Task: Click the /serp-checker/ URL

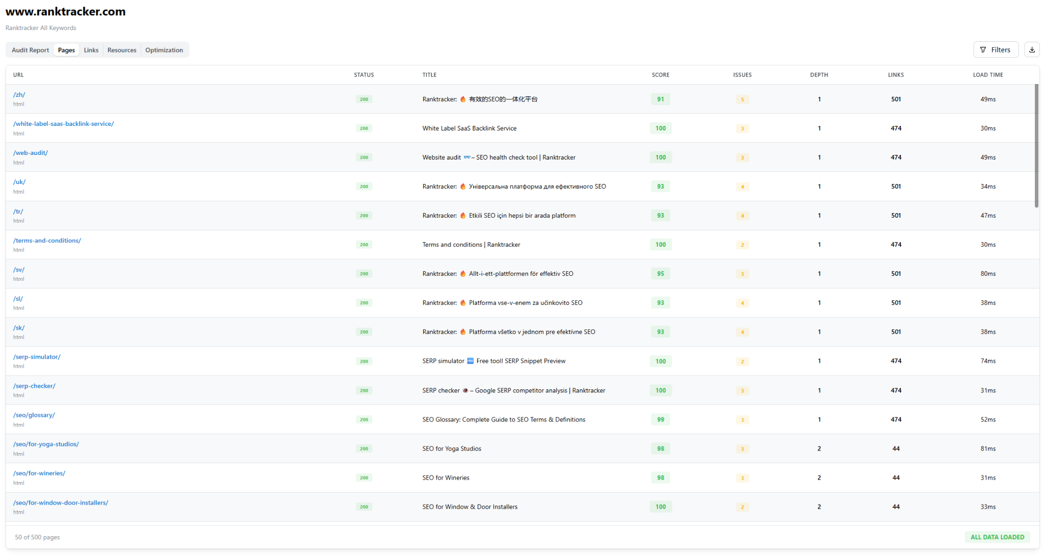Action: [34, 386]
